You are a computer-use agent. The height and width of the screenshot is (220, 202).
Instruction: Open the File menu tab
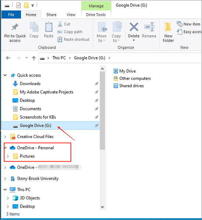tap(11, 15)
